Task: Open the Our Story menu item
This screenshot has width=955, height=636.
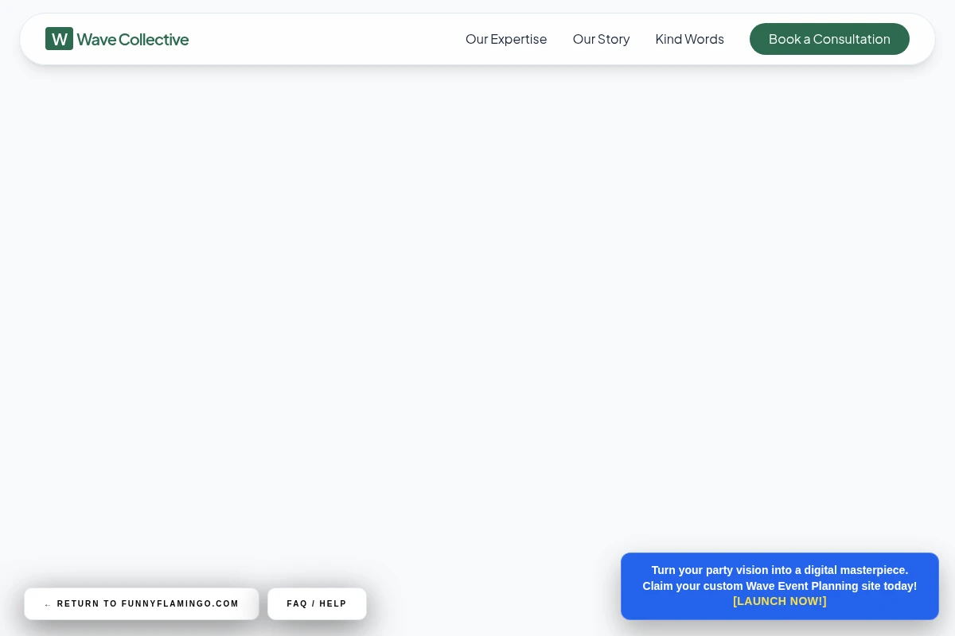Action: 601,39
